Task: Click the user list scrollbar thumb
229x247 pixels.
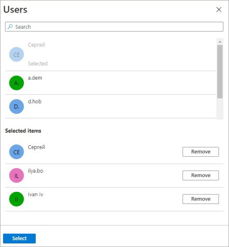Action: pyautogui.click(x=220, y=72)
